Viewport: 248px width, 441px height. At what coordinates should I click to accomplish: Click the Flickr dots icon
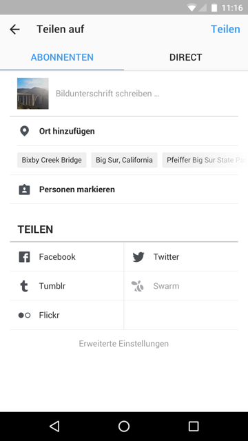click(25, 316)
